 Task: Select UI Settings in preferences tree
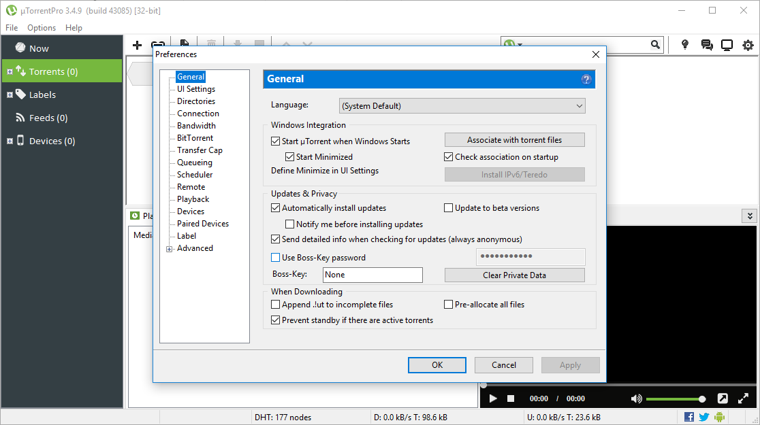[x=196, y=89]
